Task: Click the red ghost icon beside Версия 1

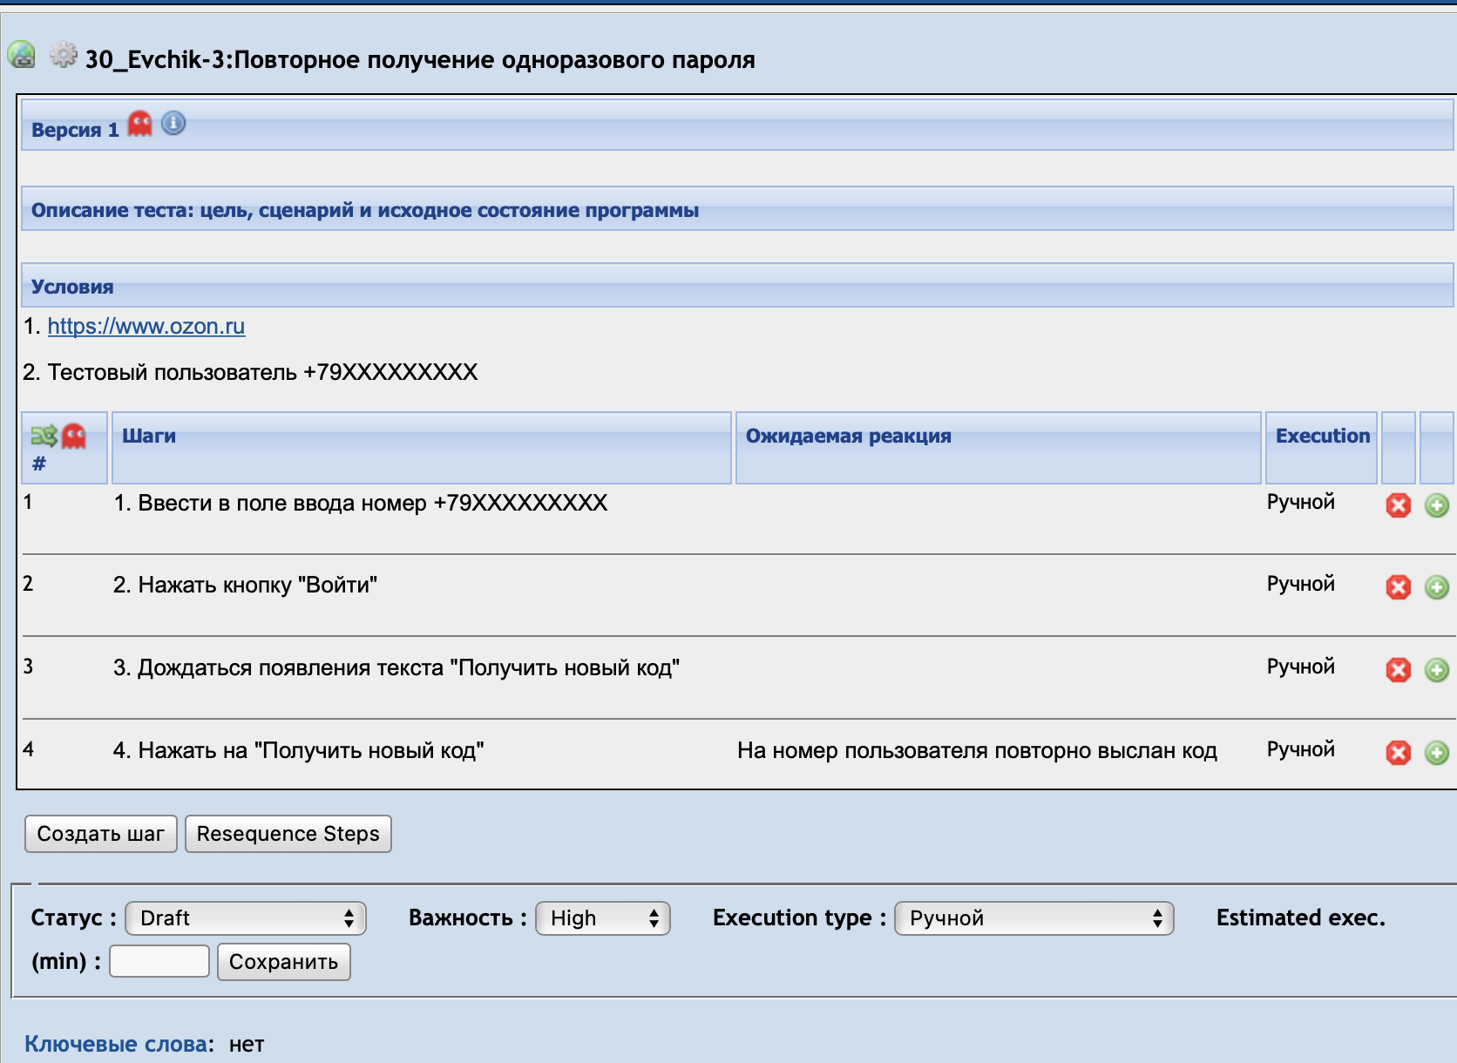Action: tap(139, 125)
